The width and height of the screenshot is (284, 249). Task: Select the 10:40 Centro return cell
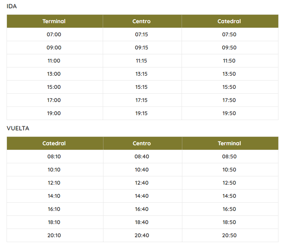142,169
